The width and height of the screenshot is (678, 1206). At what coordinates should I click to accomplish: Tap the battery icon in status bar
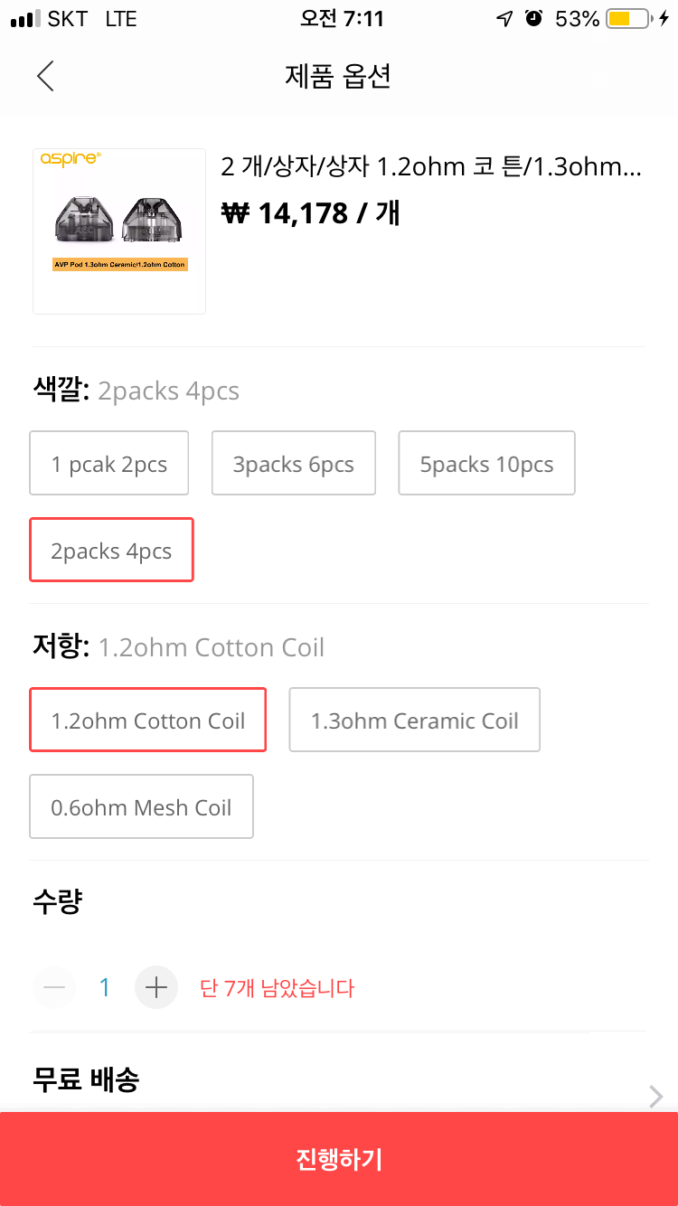tap(628, 19)
